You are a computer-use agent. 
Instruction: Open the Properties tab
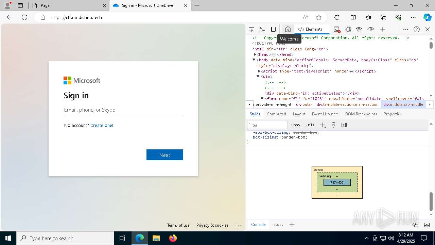[393, 114]
